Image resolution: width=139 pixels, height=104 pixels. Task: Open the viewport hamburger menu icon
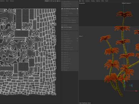tap(80, 1)
